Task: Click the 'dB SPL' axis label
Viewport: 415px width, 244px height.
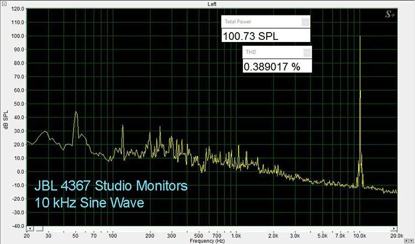Action: point(6,120)
